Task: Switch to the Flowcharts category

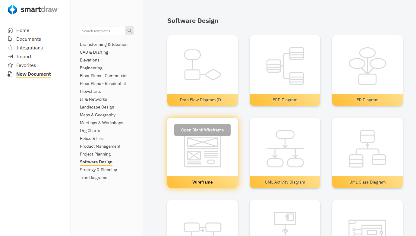Action: coord(90,91)
